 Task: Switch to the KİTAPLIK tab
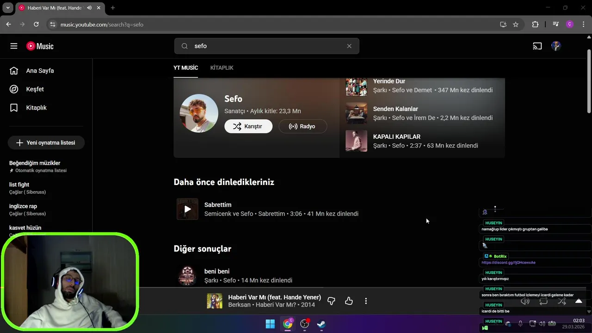(222, 68)
